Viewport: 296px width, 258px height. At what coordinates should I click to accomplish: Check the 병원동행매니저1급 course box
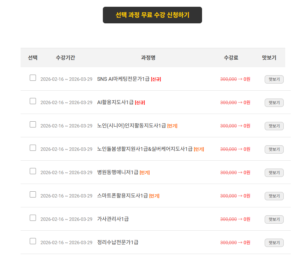[x=33, y=171]
